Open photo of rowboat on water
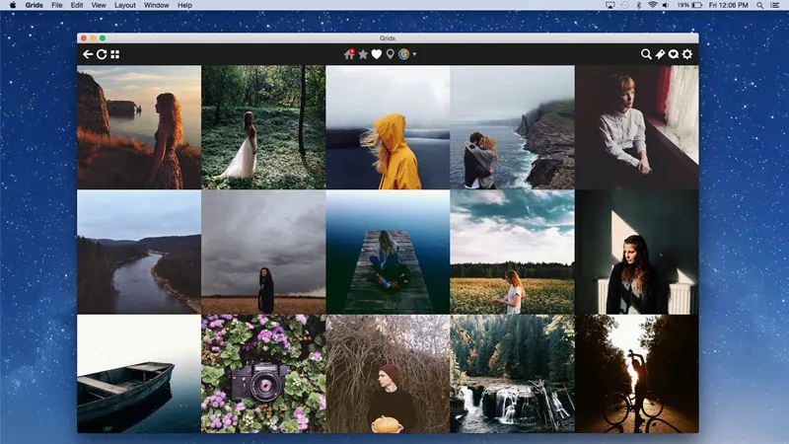 [x=139, y=374]
